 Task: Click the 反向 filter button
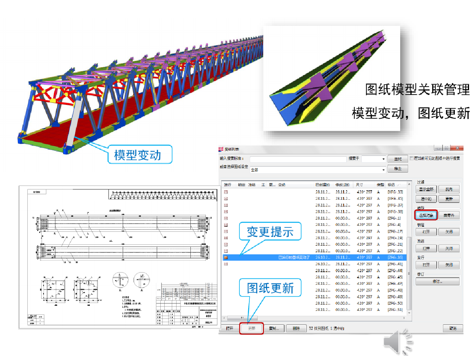[449, 189]
